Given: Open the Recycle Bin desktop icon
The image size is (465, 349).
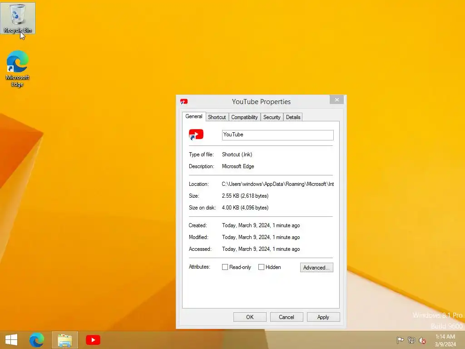Looking at the screenshot, I should pyautogui.click(x=18, y=18).
